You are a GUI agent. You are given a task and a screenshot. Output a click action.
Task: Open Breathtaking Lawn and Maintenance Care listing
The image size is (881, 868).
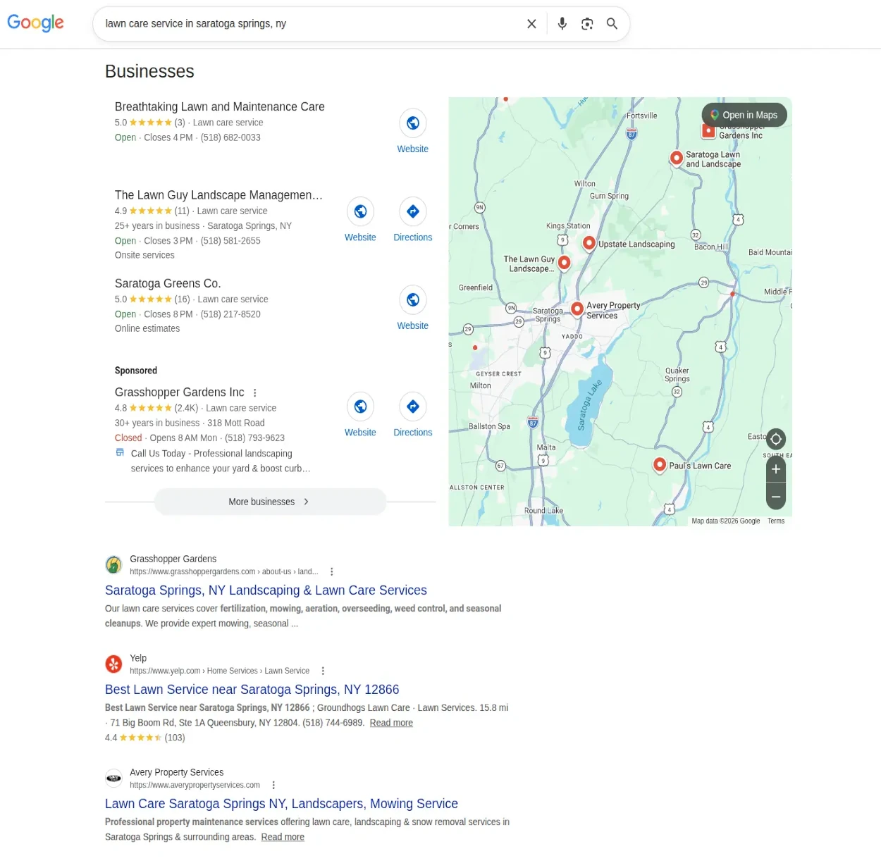click(220, 107)
